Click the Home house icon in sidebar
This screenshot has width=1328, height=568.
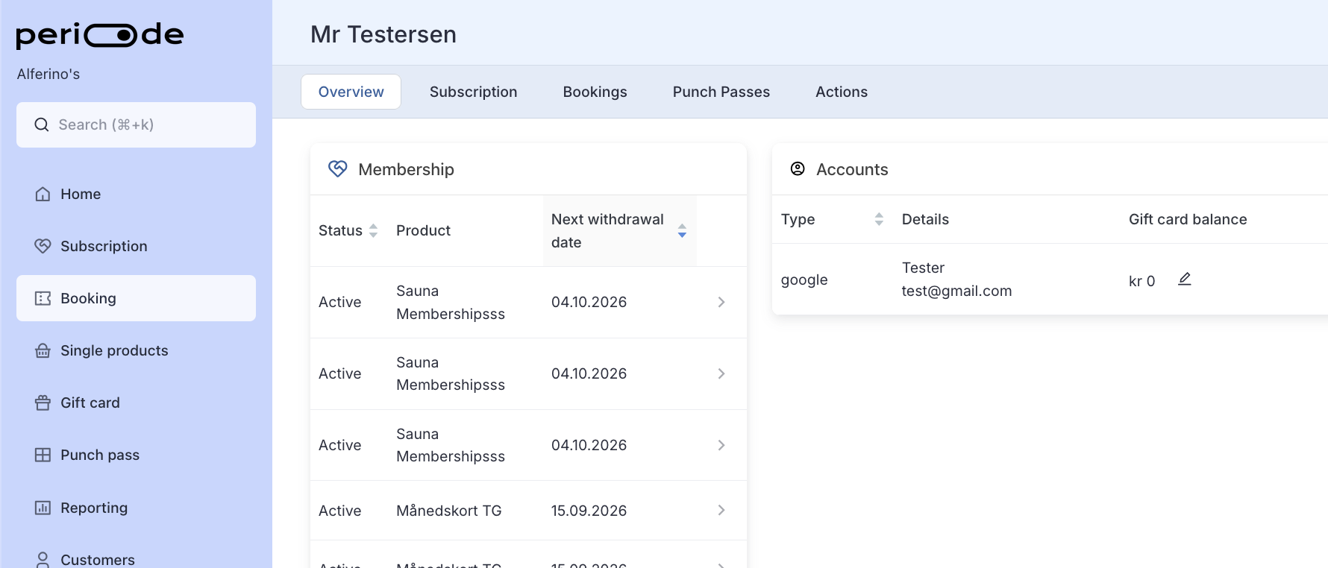point(43,194)
